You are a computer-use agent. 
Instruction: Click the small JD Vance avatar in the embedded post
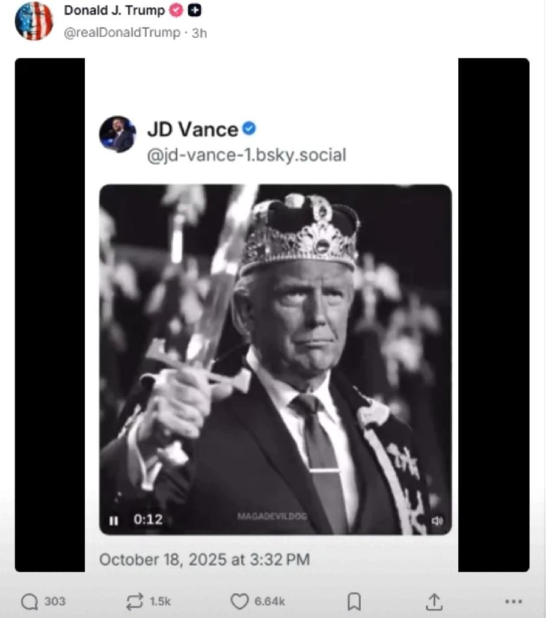(x=117, y=134)
